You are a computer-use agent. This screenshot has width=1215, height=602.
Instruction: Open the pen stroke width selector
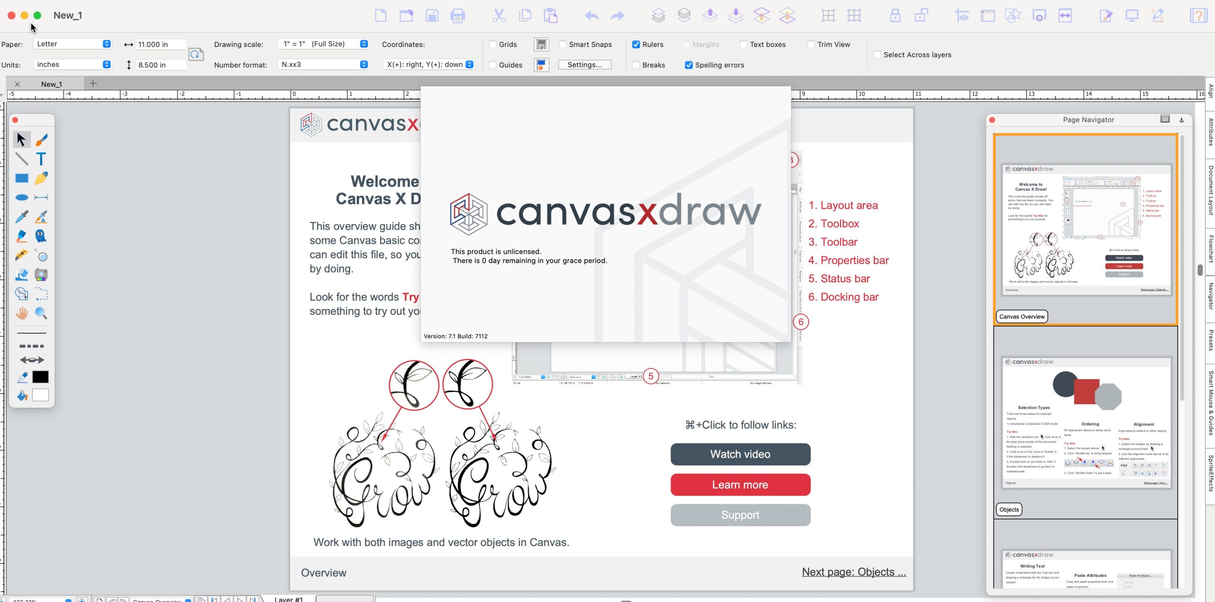(x=32, y=334)
